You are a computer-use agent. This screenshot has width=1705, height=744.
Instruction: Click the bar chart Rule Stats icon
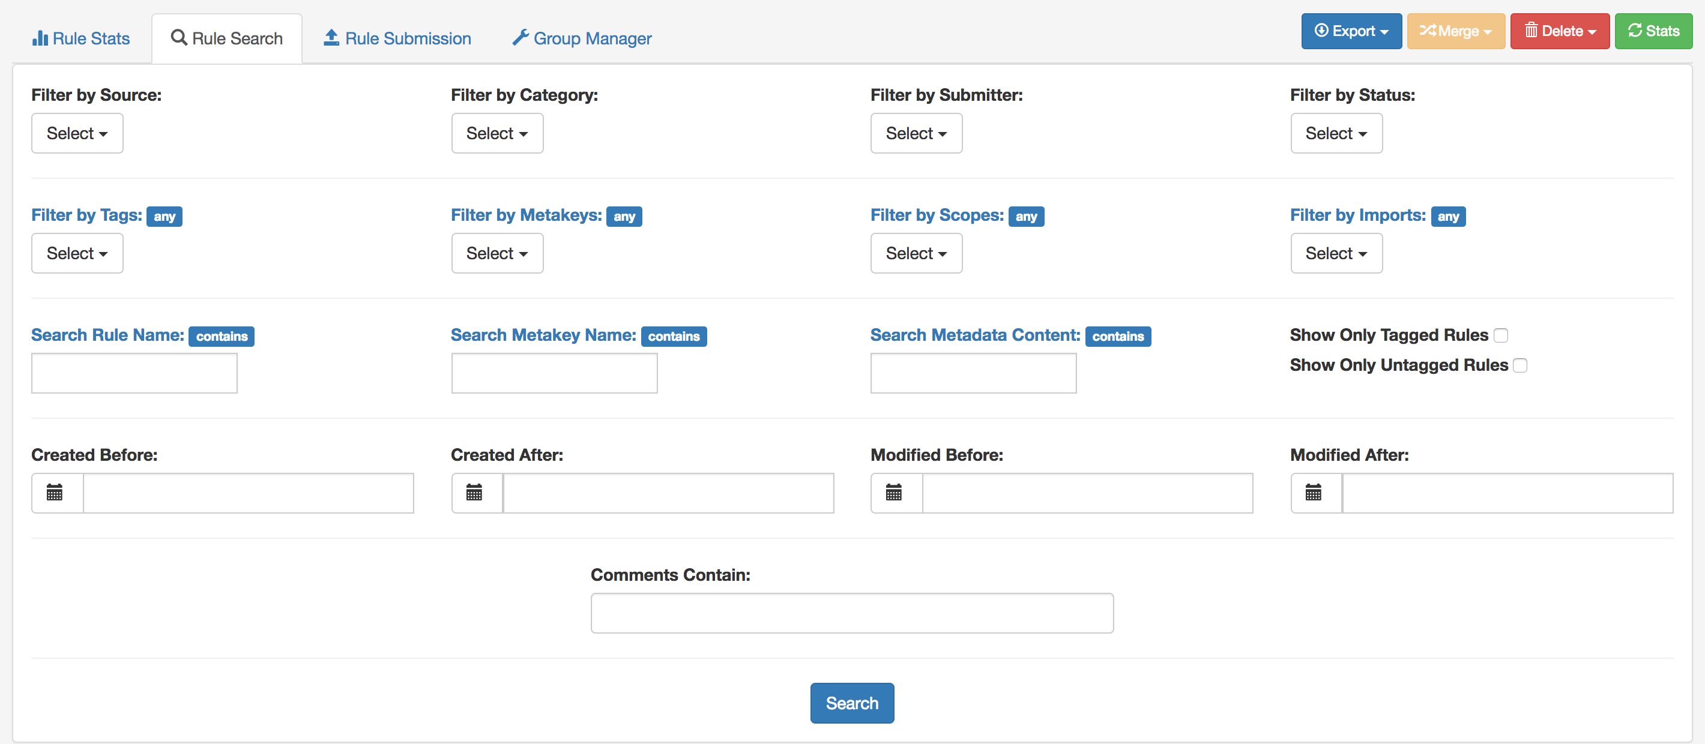pos(40,38)
